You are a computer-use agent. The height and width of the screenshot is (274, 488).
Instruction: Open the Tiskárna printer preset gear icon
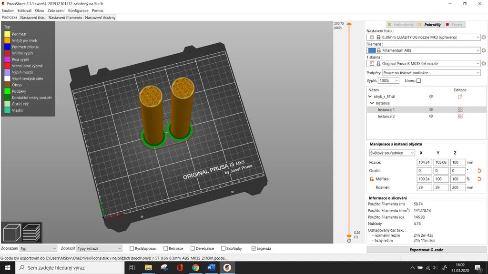[x=484, y=63]
